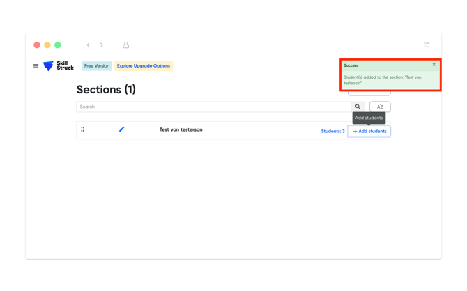Viewport: 467px width, 291px height.
Task: Maximize the window with the green button
Action: point(58,45)
